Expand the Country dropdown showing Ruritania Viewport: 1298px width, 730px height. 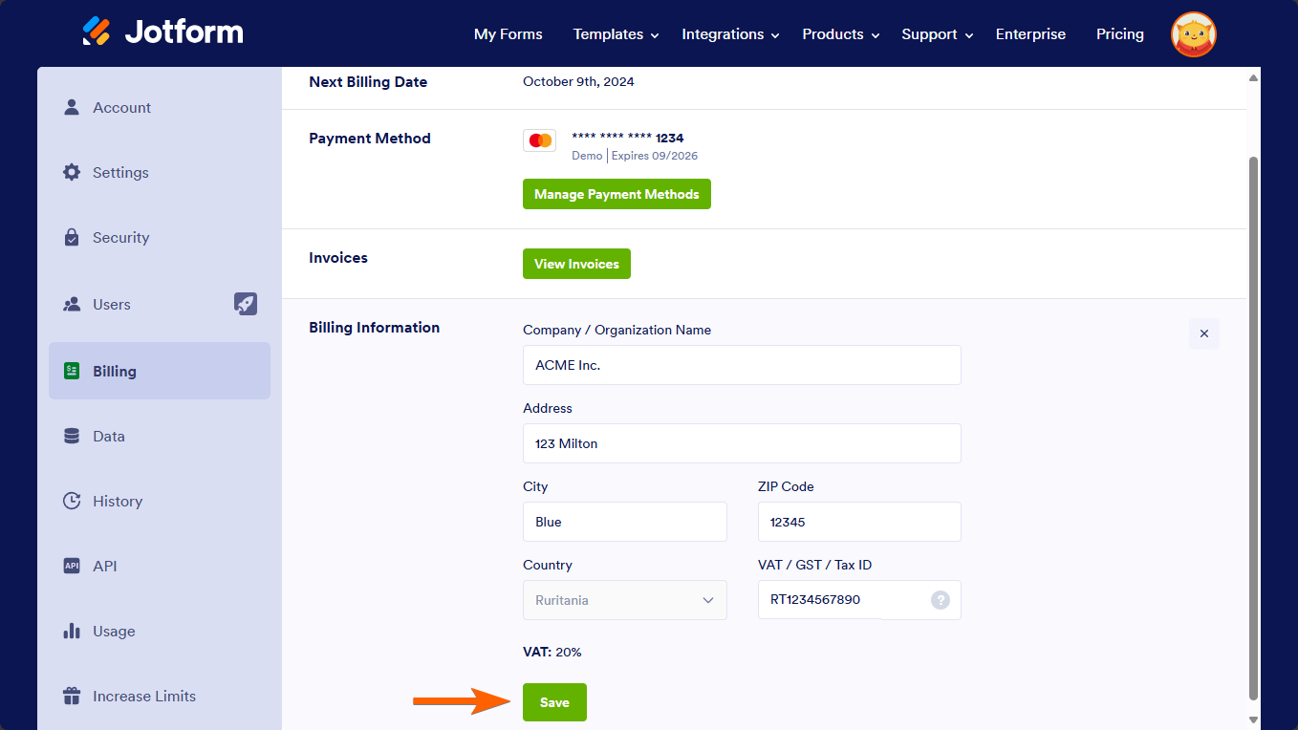pyautogui.click(x=624, y=600)
